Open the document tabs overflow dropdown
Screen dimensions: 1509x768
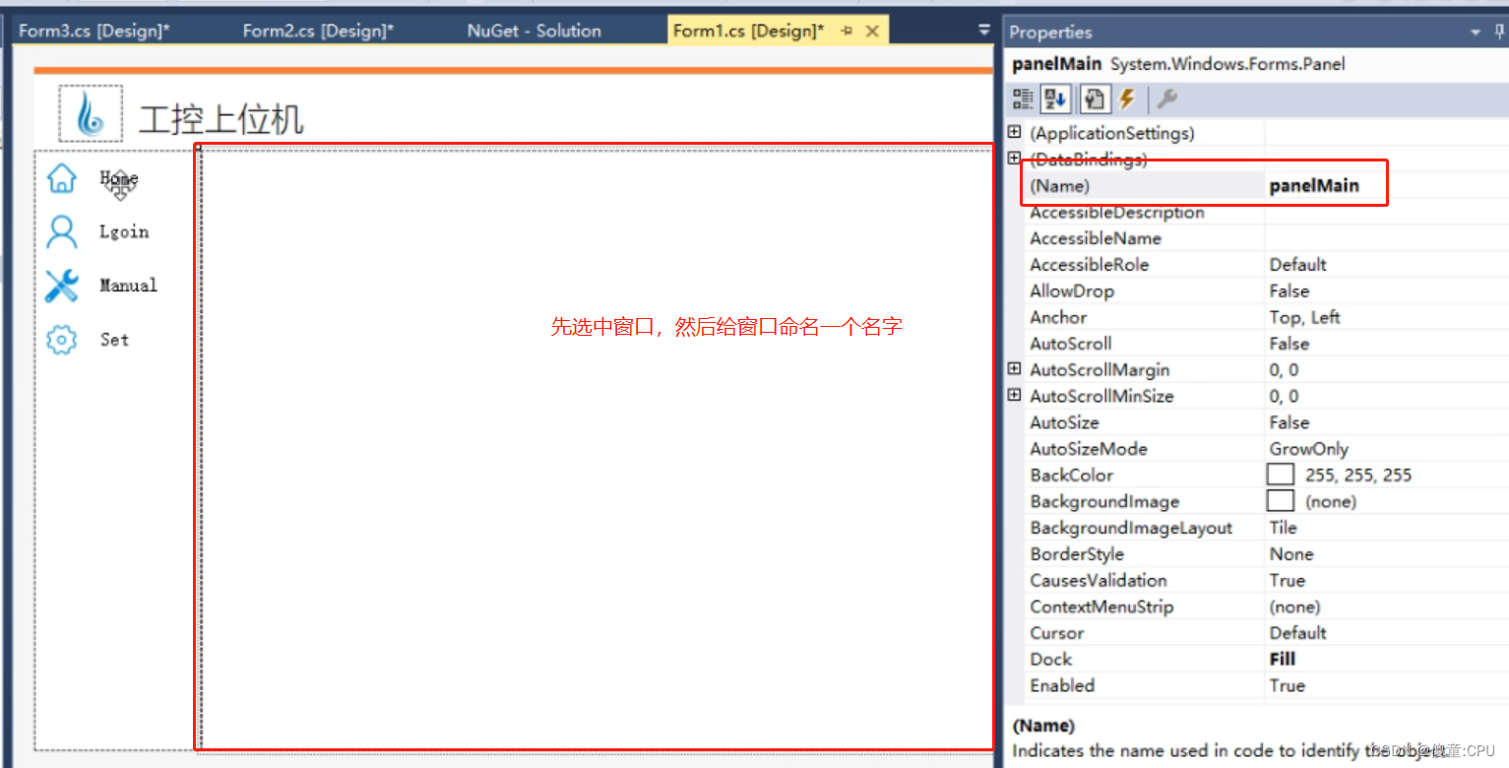click(x=984, y=31)
